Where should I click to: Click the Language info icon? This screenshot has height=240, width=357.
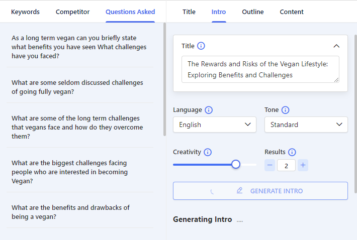click(209, 110)
